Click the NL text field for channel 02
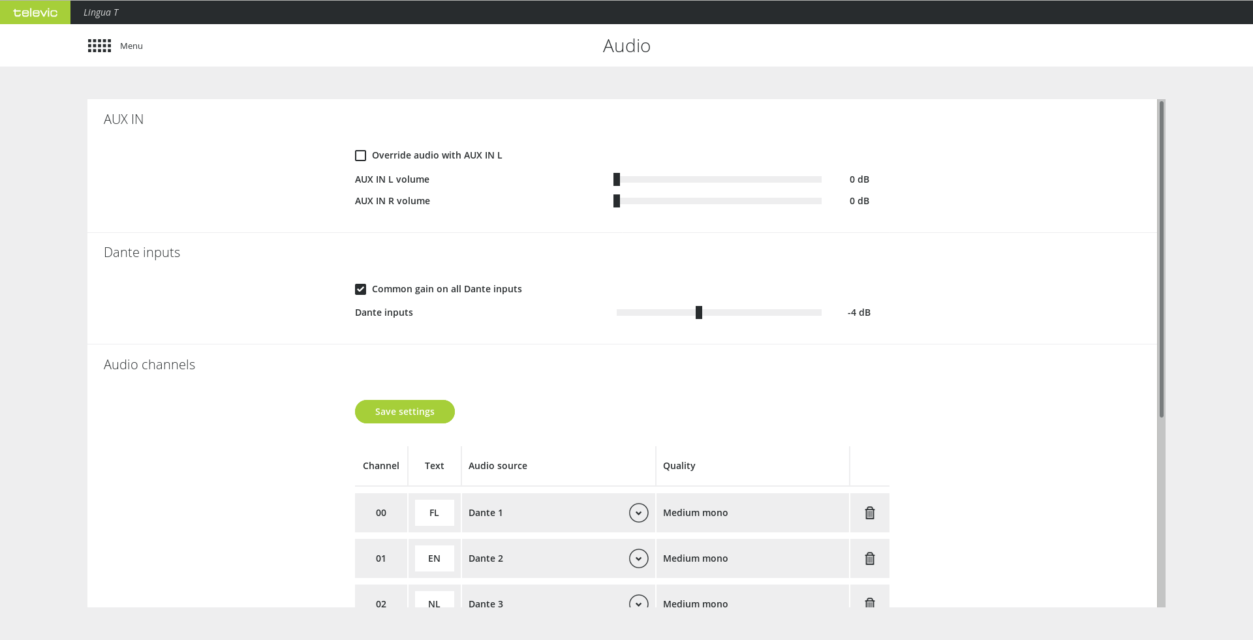 point(434,601)
